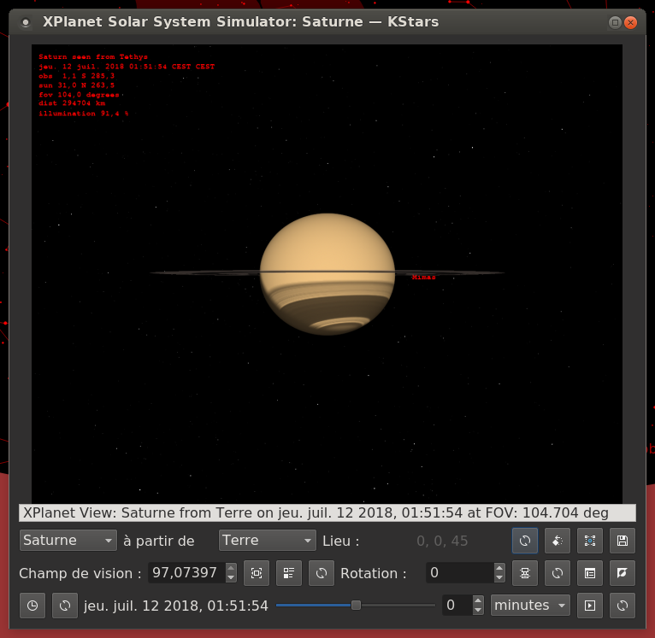Click the Rotation value field
Image resolution: width=655 pixels, height=638 pixels.
[x=459, y=572]
